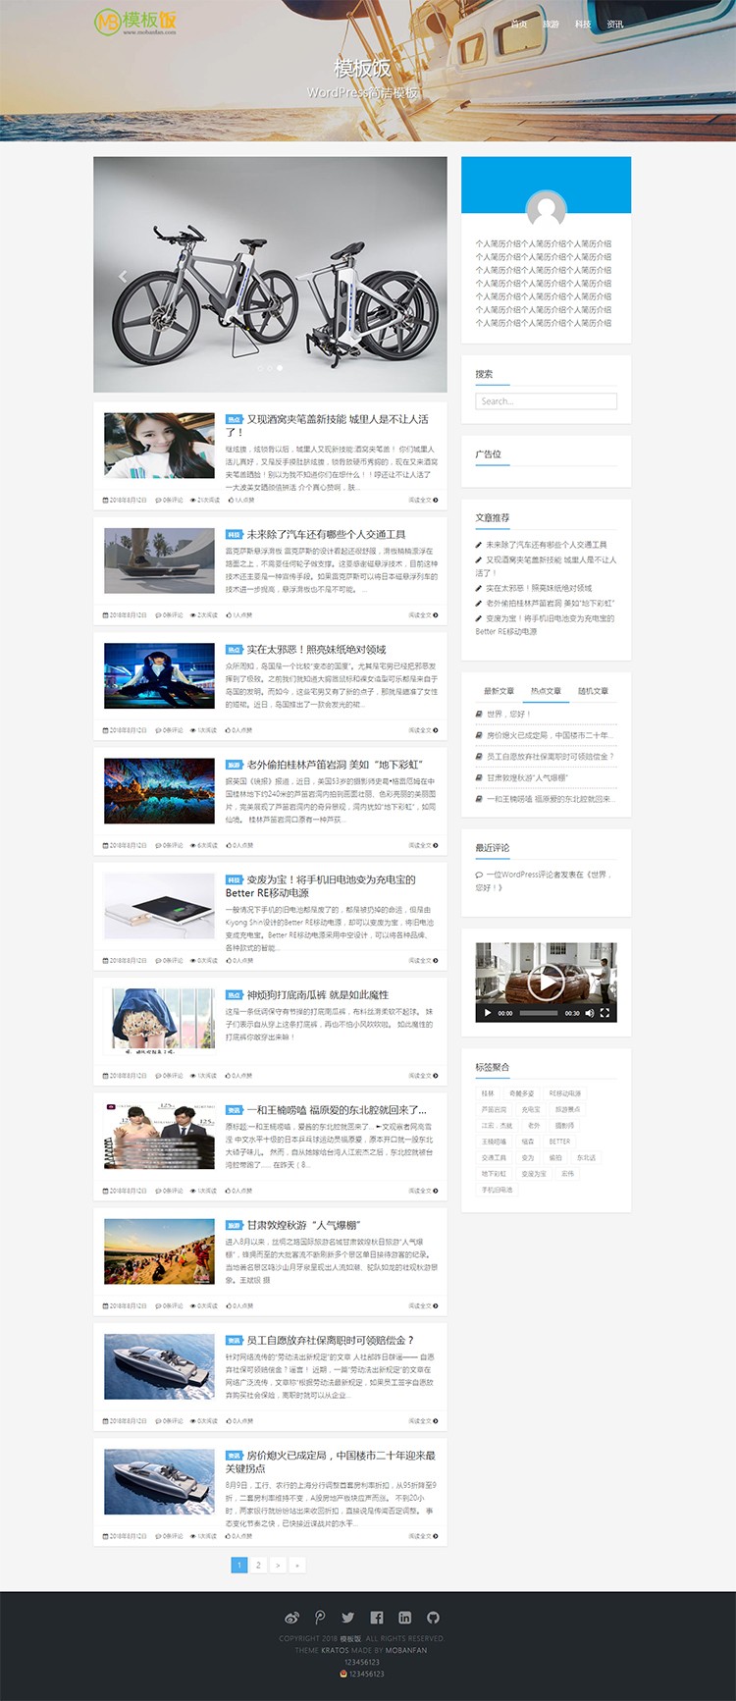
Task: Enter fullscreen on the sidebar video
Action: pyautogui.click(x=605, y=1012)
